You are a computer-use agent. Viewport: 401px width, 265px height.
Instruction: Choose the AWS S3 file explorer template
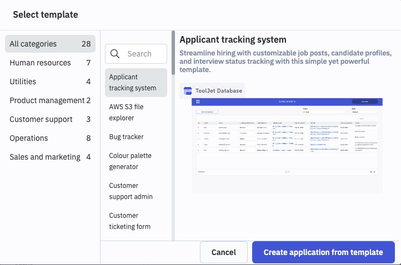pos(136,113)
